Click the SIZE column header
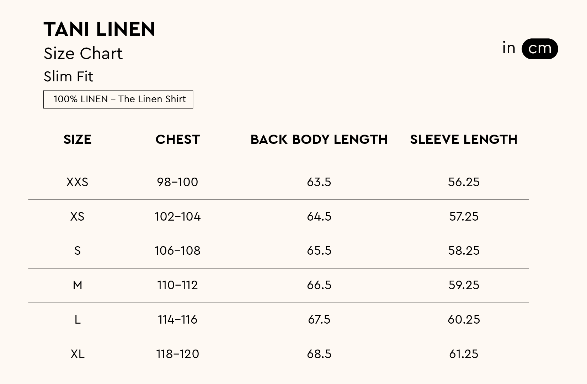The image size is (587, 384). tap(77, 140)
